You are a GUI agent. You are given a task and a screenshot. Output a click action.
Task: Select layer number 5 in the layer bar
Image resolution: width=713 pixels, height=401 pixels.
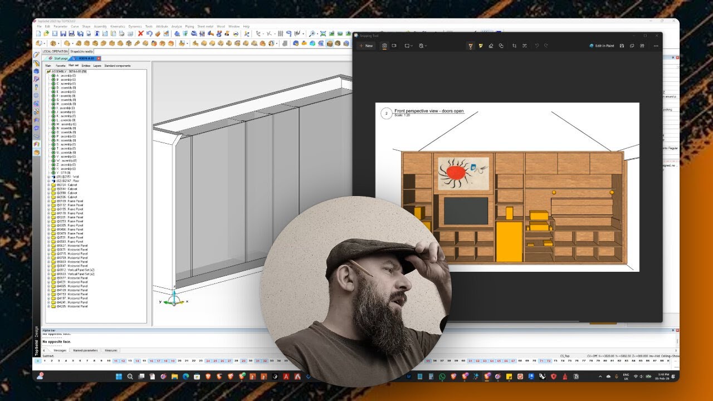click(73, 361)
